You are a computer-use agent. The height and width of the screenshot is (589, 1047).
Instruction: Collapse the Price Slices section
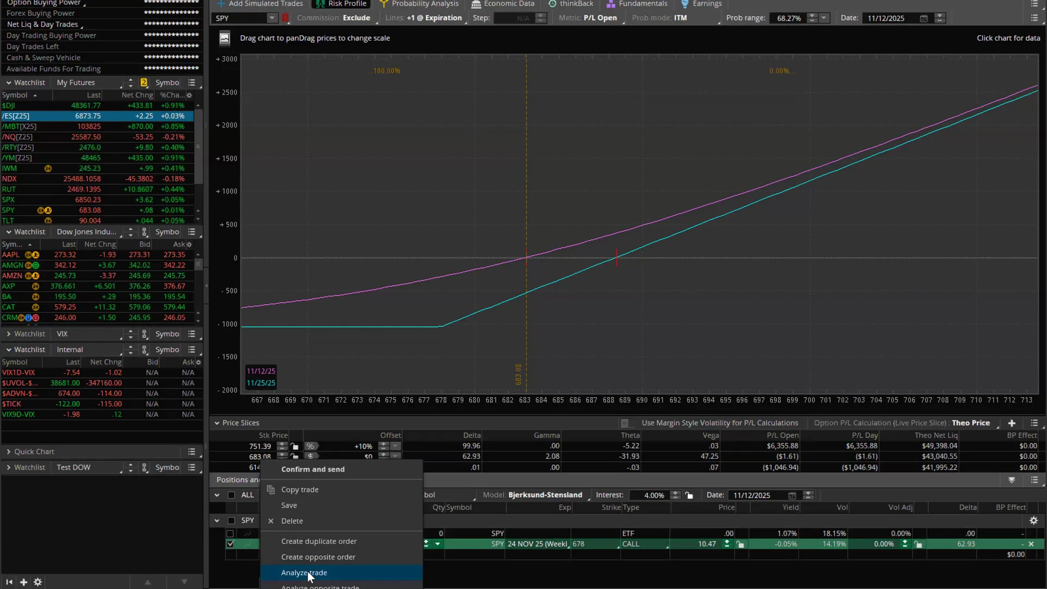click(x=216, y=423)
